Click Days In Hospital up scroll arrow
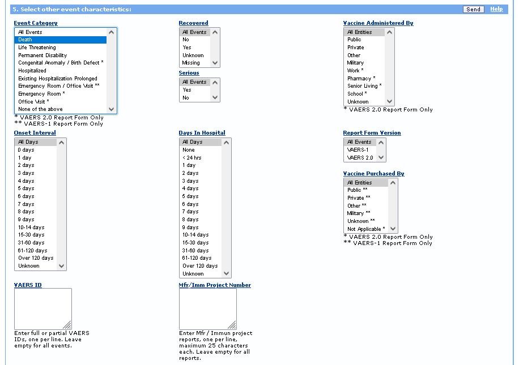Viewport: 519px width, 365px height. (x=227, y=142)
